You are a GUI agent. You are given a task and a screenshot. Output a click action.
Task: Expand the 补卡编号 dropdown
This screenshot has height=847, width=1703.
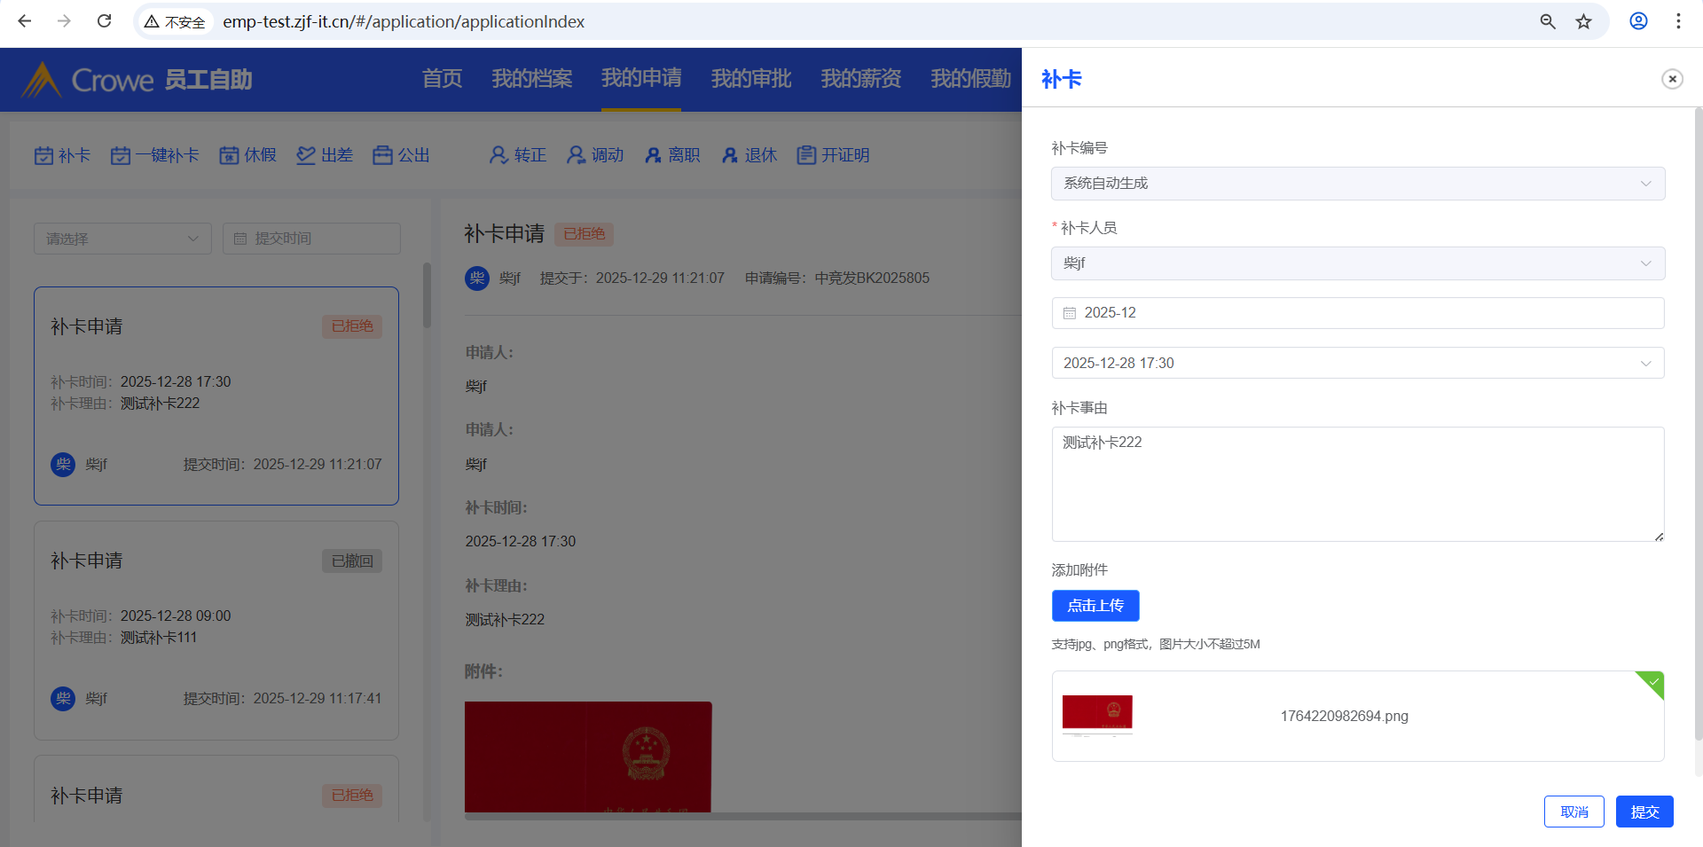[1357, 184]
